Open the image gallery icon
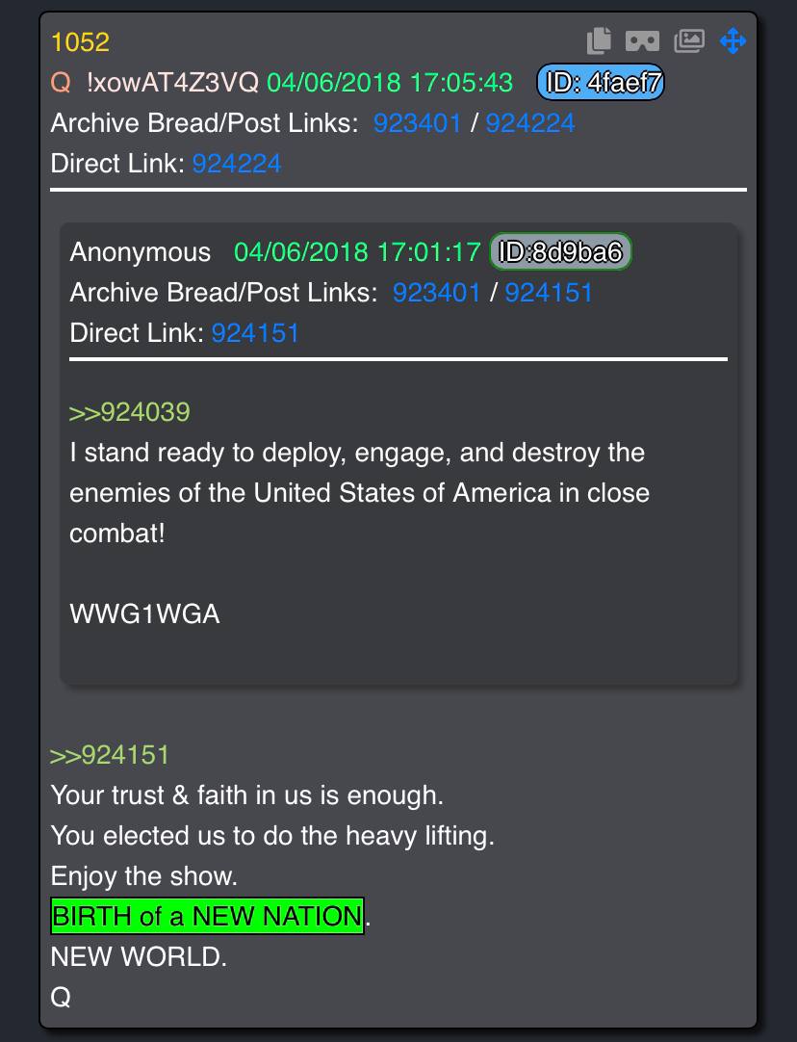 pyautogui.click(x=689, y=40)
